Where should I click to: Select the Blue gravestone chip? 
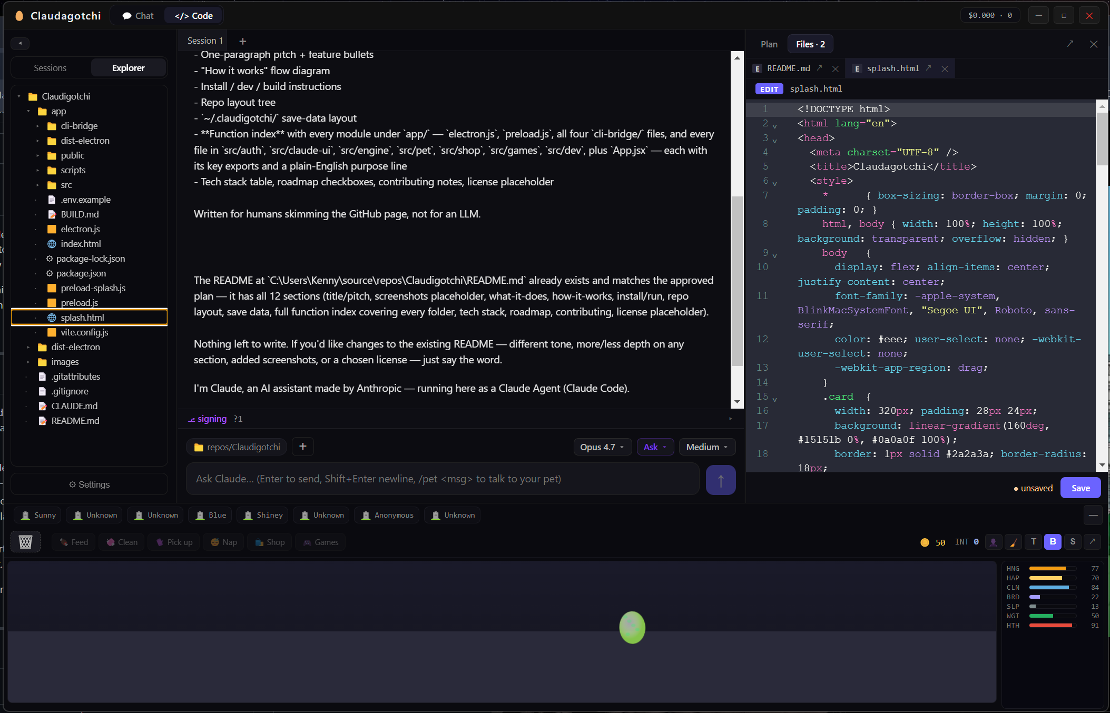point(210,515)
